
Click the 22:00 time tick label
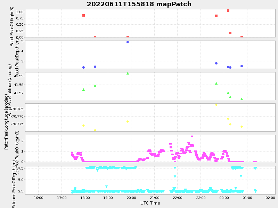point(178,198)
